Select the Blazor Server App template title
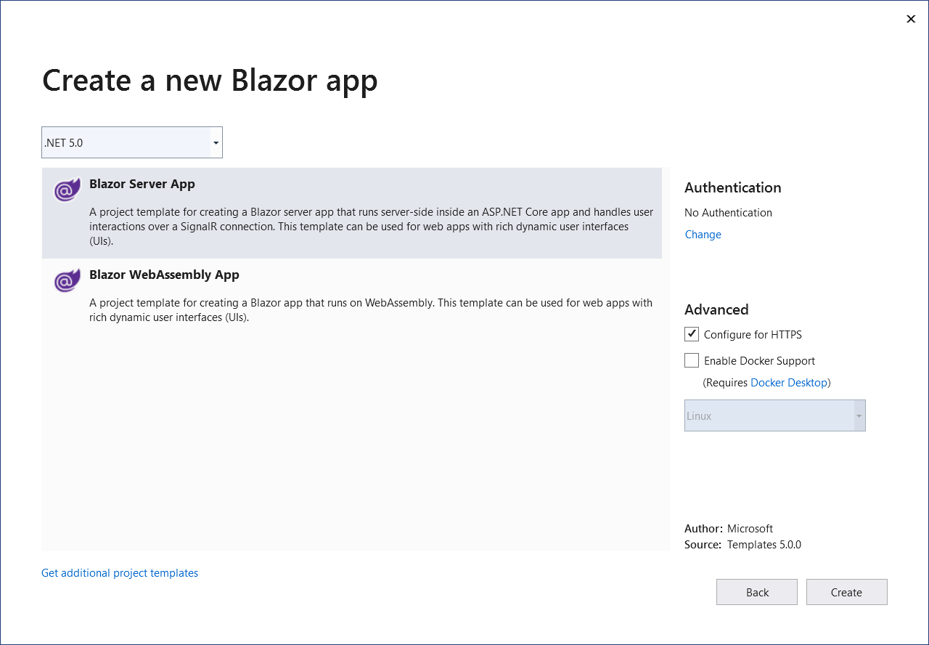The image size is (929, 645). [x=142, y=184]
